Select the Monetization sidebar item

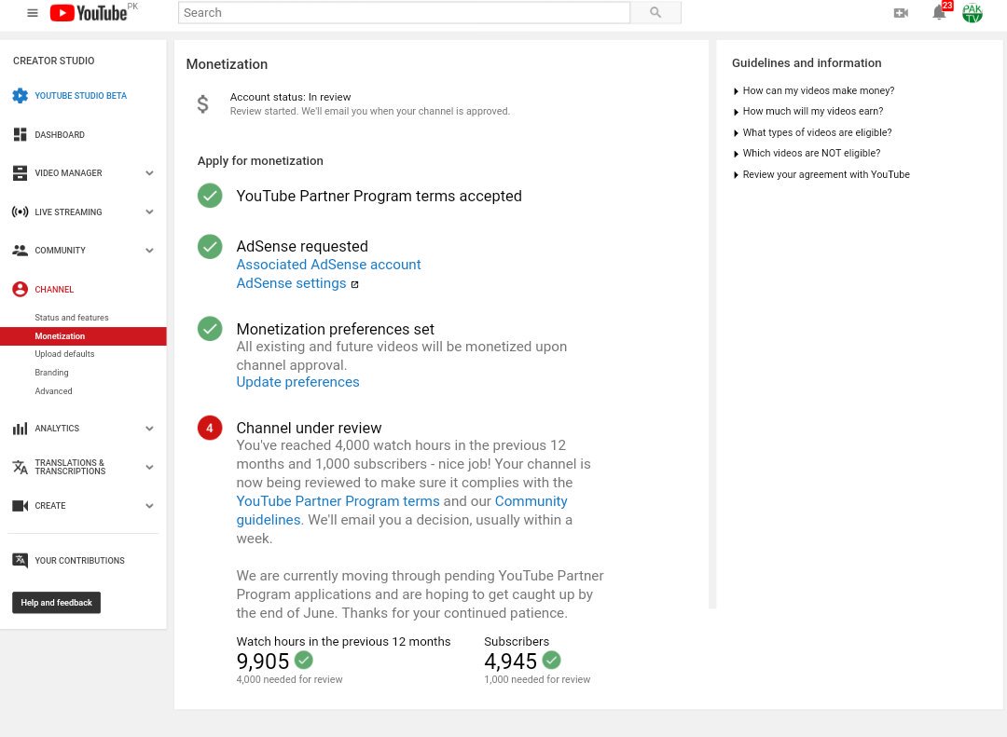(84, 335)
